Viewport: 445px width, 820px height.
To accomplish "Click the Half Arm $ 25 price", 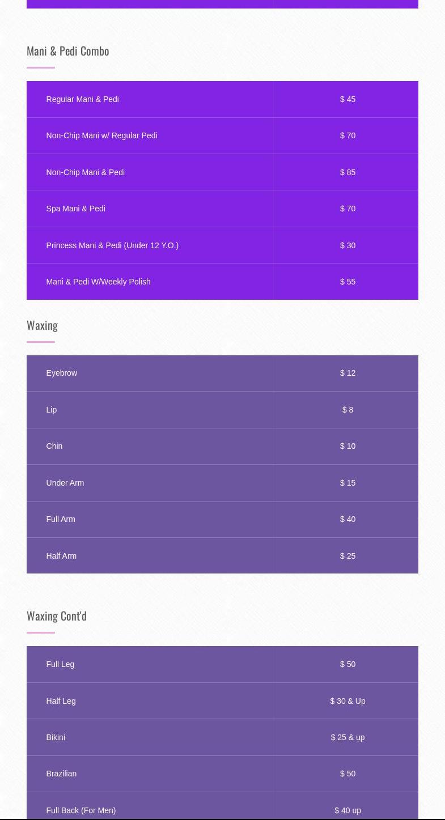I will point(347,556).
